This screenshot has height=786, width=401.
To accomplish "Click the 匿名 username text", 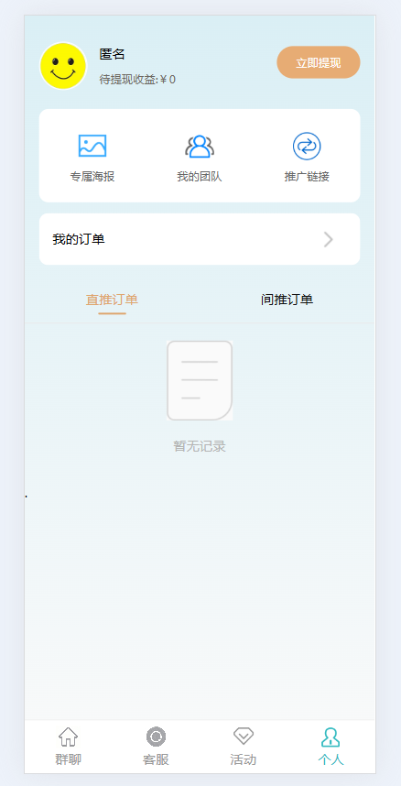I will pos(112,54).
